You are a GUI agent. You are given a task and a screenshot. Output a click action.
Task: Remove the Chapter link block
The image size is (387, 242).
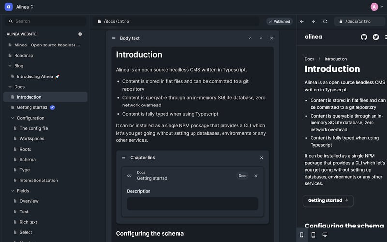(261, 158)
